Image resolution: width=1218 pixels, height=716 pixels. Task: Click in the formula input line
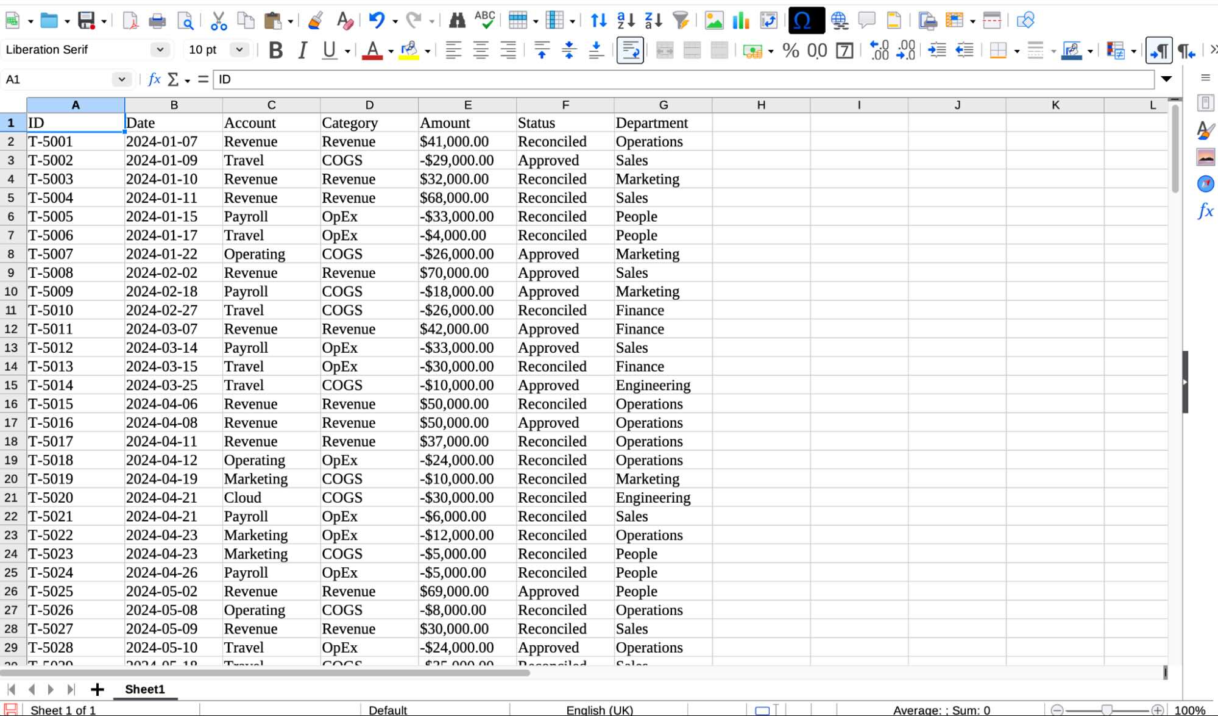click(684, 79)
